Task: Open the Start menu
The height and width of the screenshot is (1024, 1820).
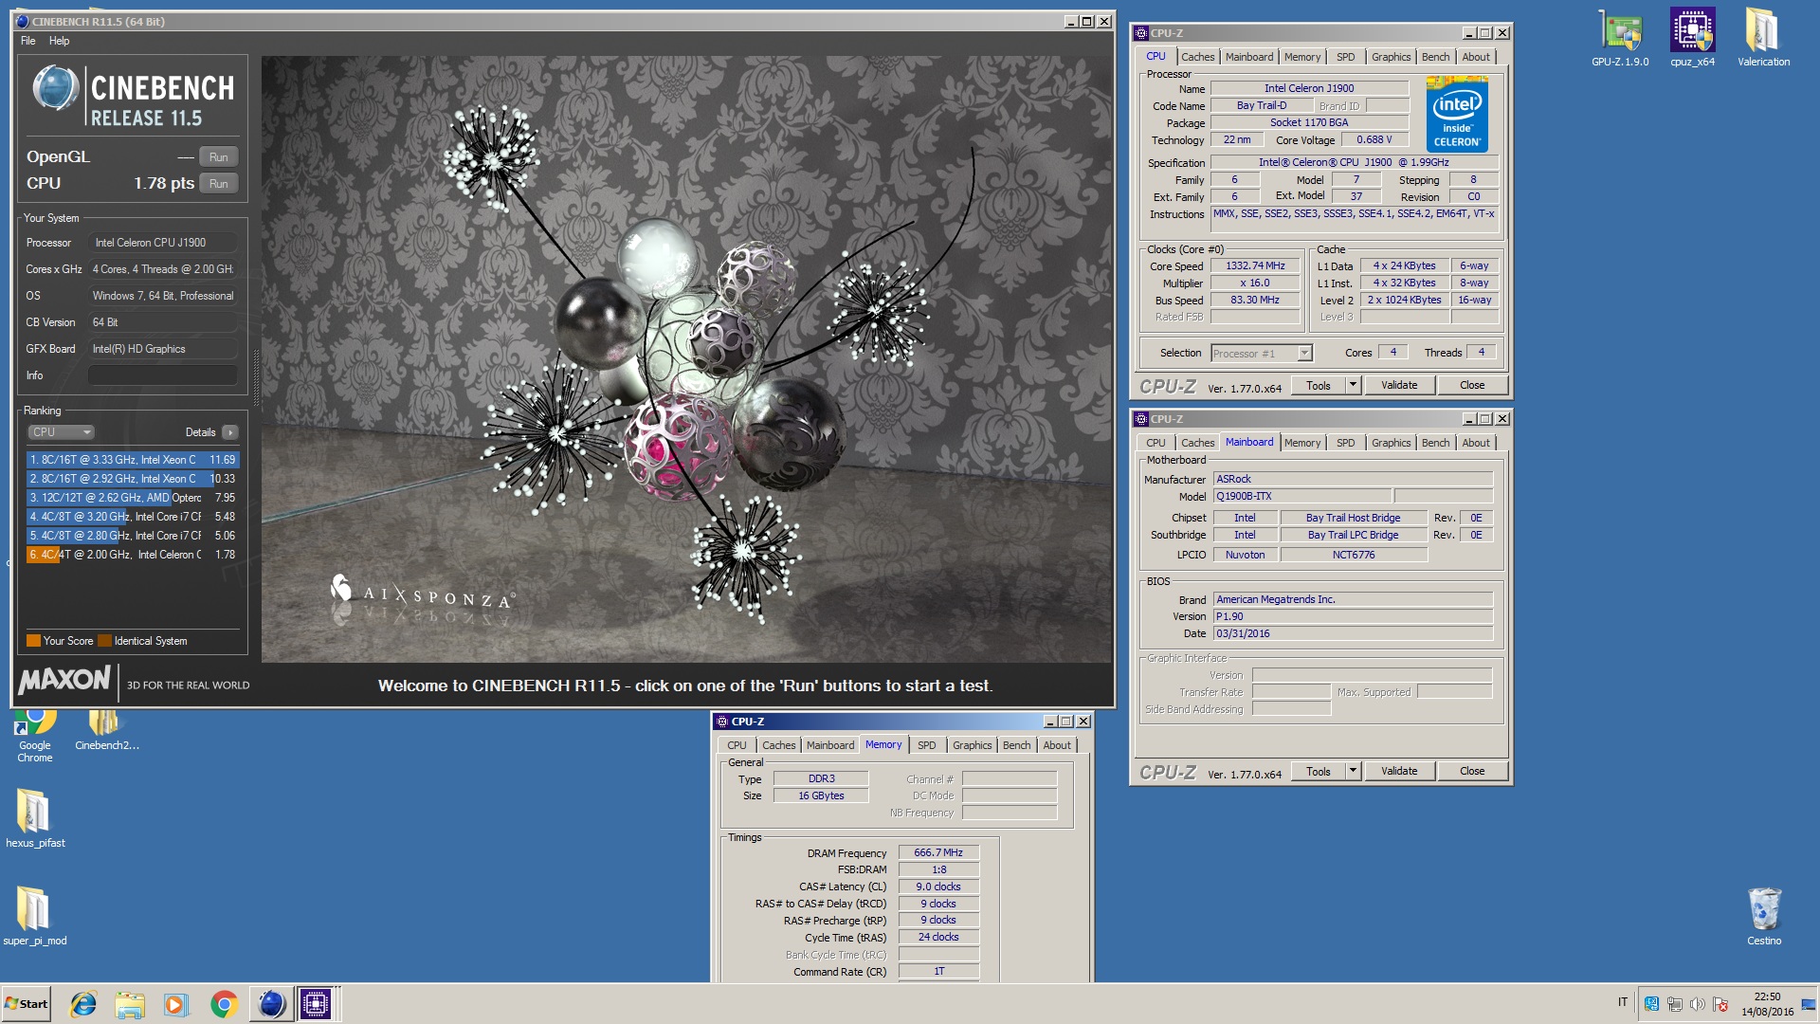Action: point(27,1004)
